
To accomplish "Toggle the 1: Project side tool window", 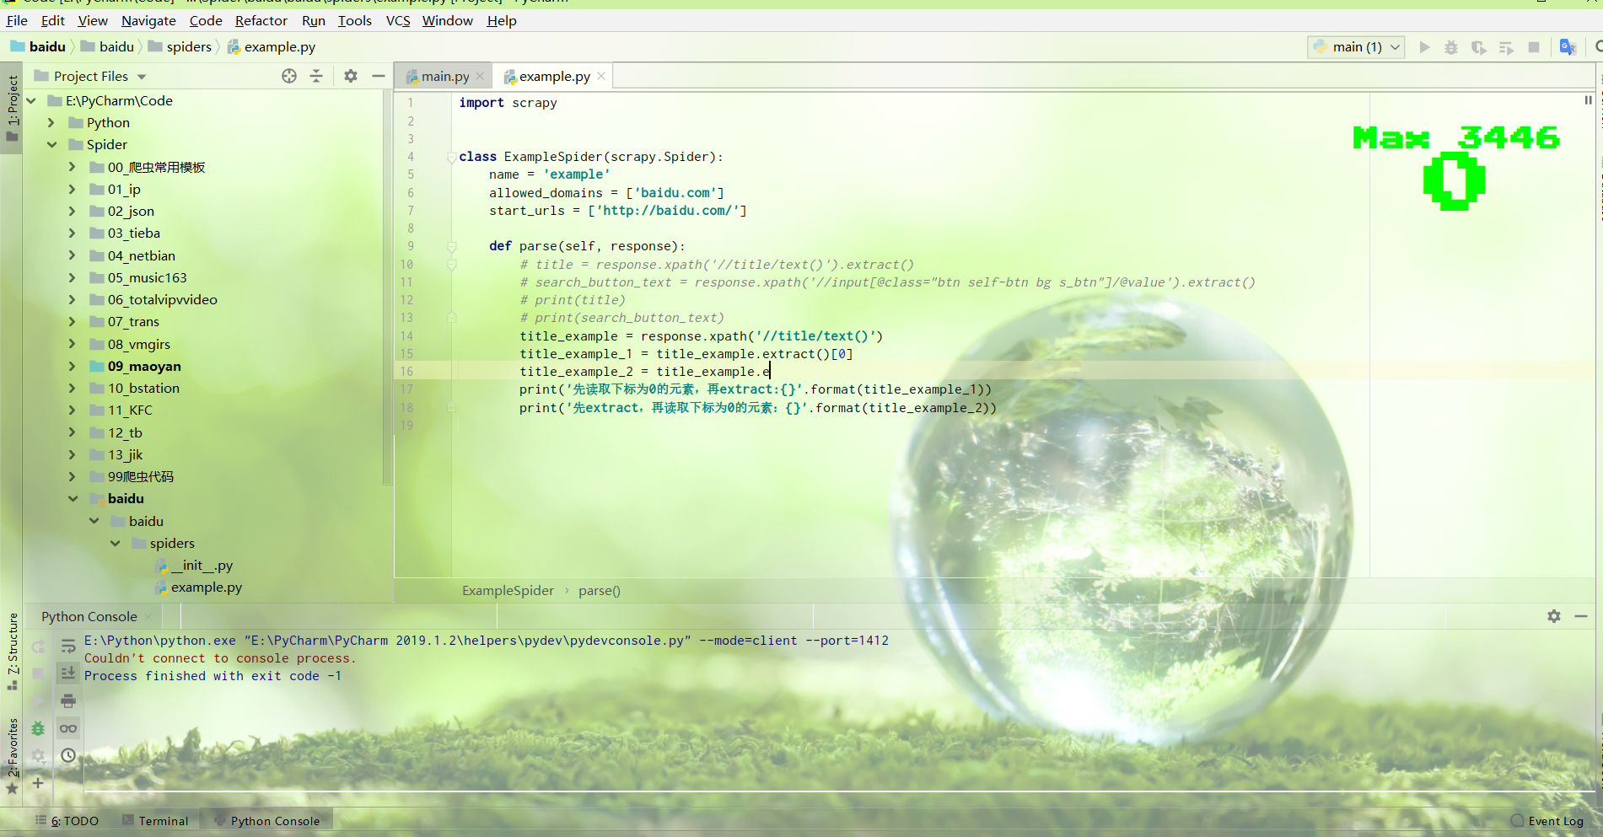I will (12, 108).
